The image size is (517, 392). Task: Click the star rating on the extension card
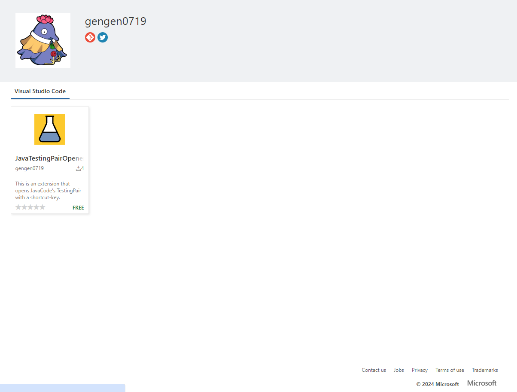pos(30,207)
